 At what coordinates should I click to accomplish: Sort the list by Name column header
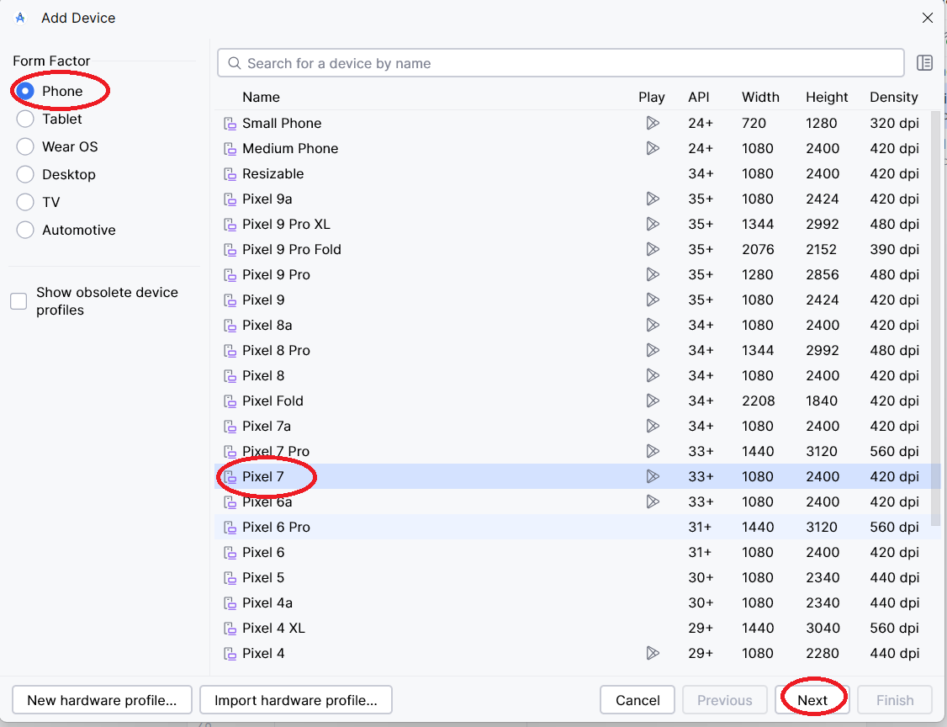261,97
